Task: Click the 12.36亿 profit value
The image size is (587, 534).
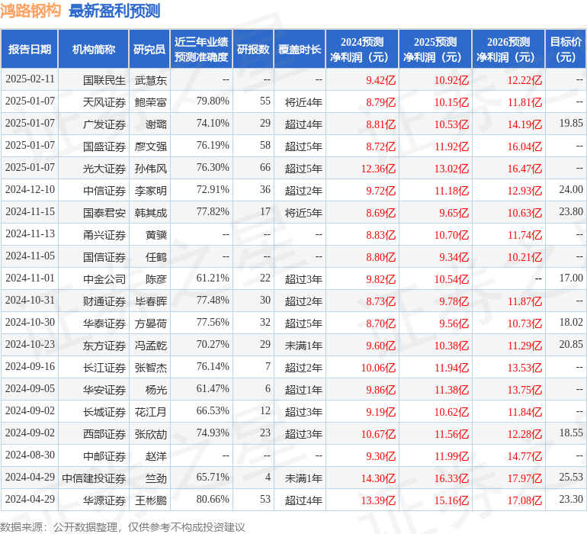Action: [x=378, y=169]
